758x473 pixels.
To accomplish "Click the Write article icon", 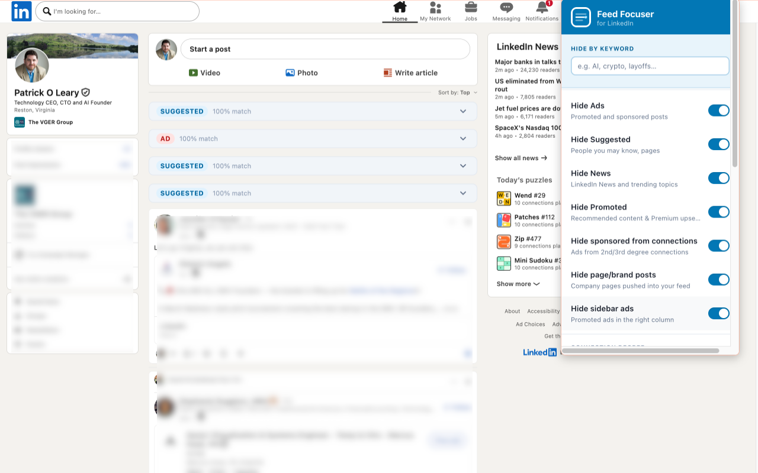I will pyautogui.click(x=388, y=73).
